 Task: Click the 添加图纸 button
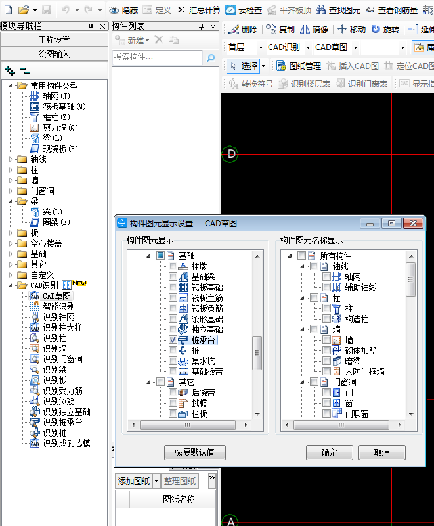point(134,481)
